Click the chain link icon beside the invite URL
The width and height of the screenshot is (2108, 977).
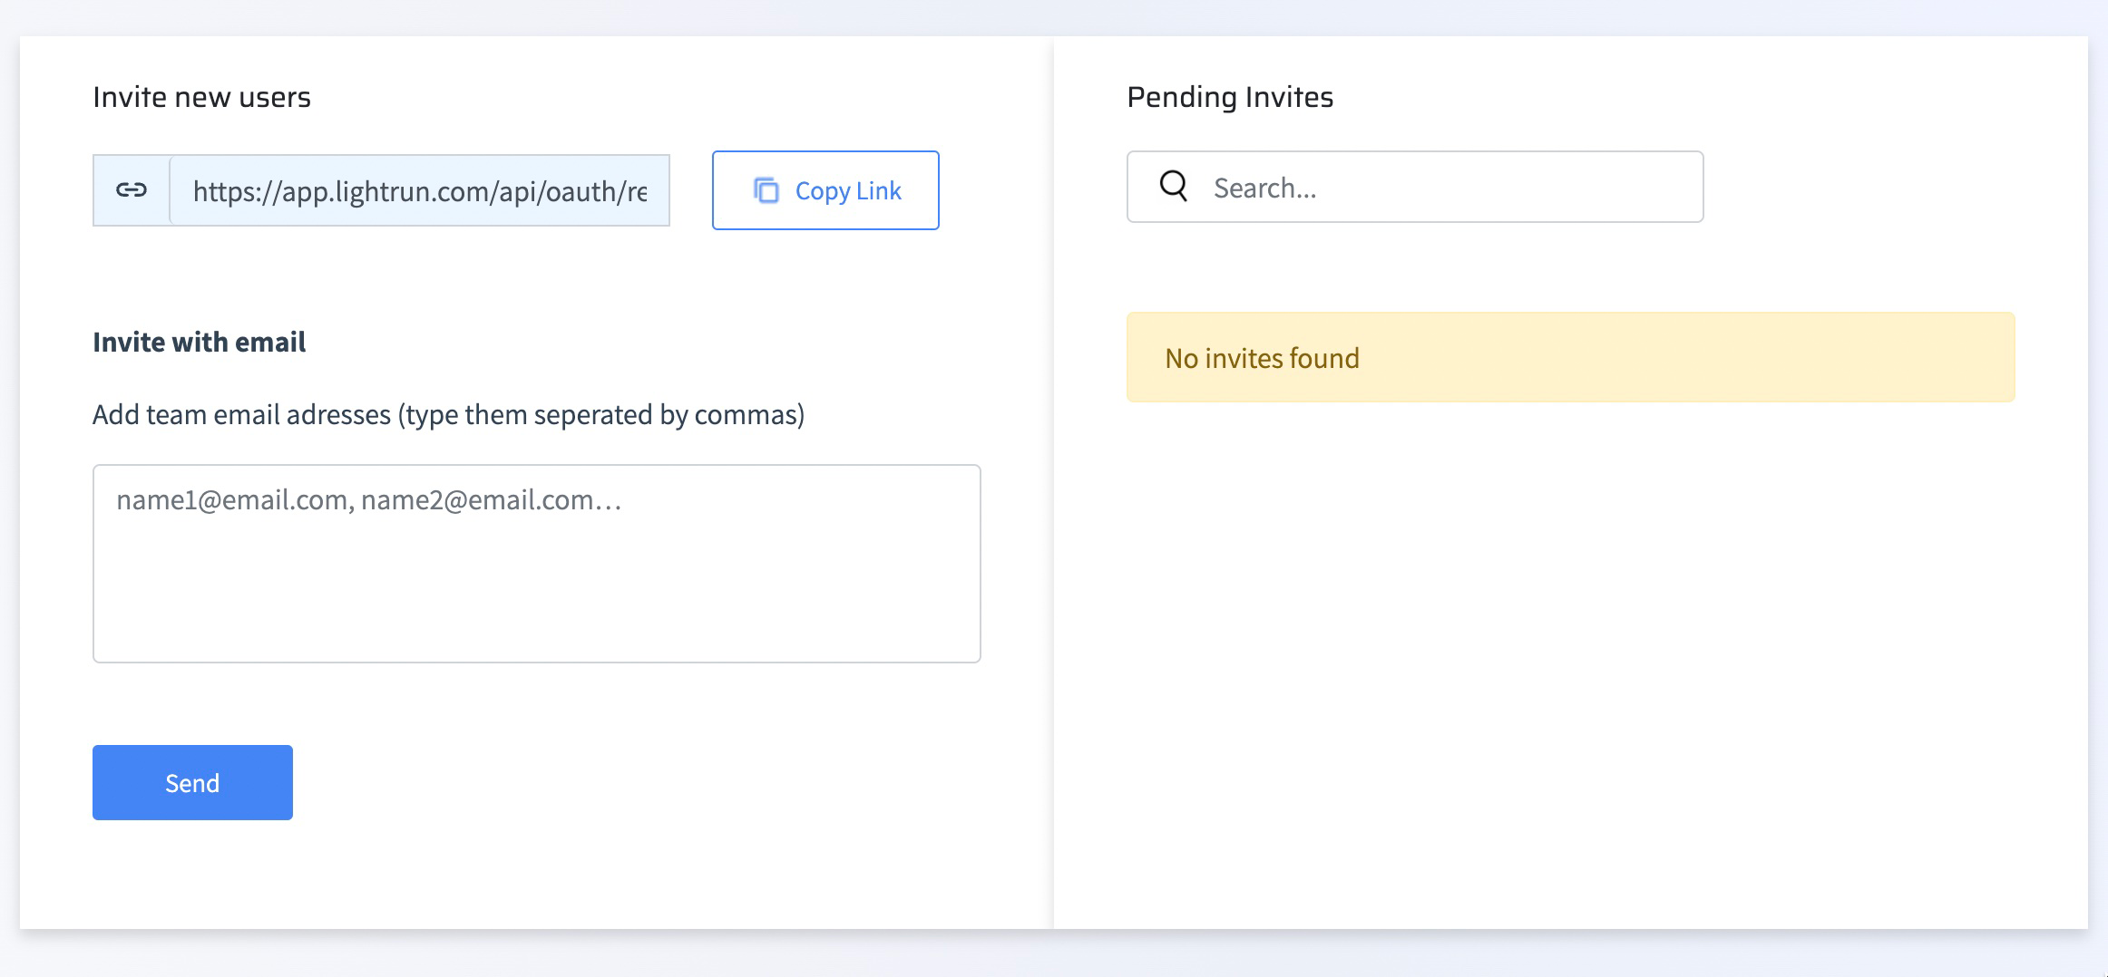[x=132, y=190]
